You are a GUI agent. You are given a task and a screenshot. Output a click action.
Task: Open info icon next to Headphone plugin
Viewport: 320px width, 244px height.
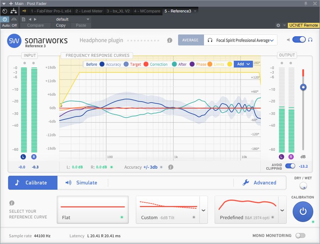[x=170, y=40]
